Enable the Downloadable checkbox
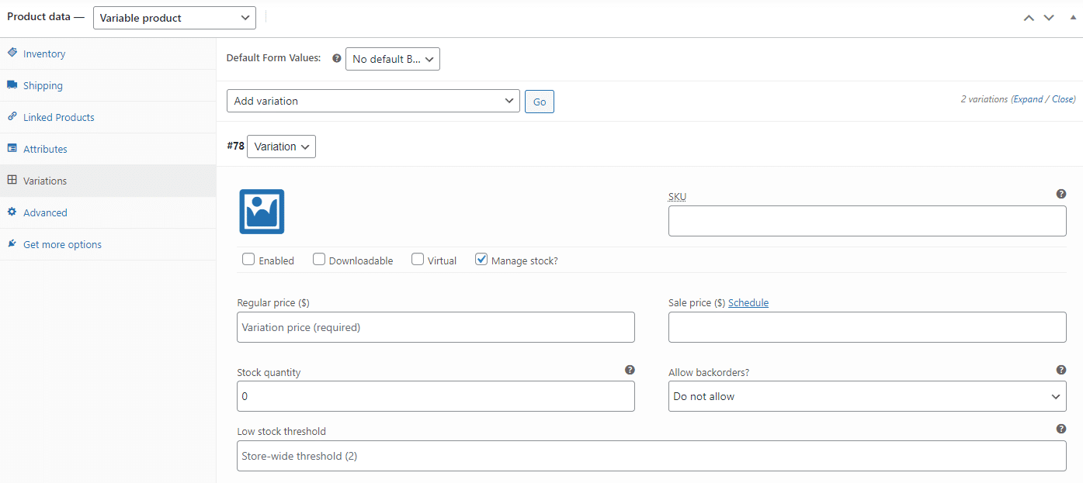The width and height of the screenshot is (1083, 483). [319, 259]
